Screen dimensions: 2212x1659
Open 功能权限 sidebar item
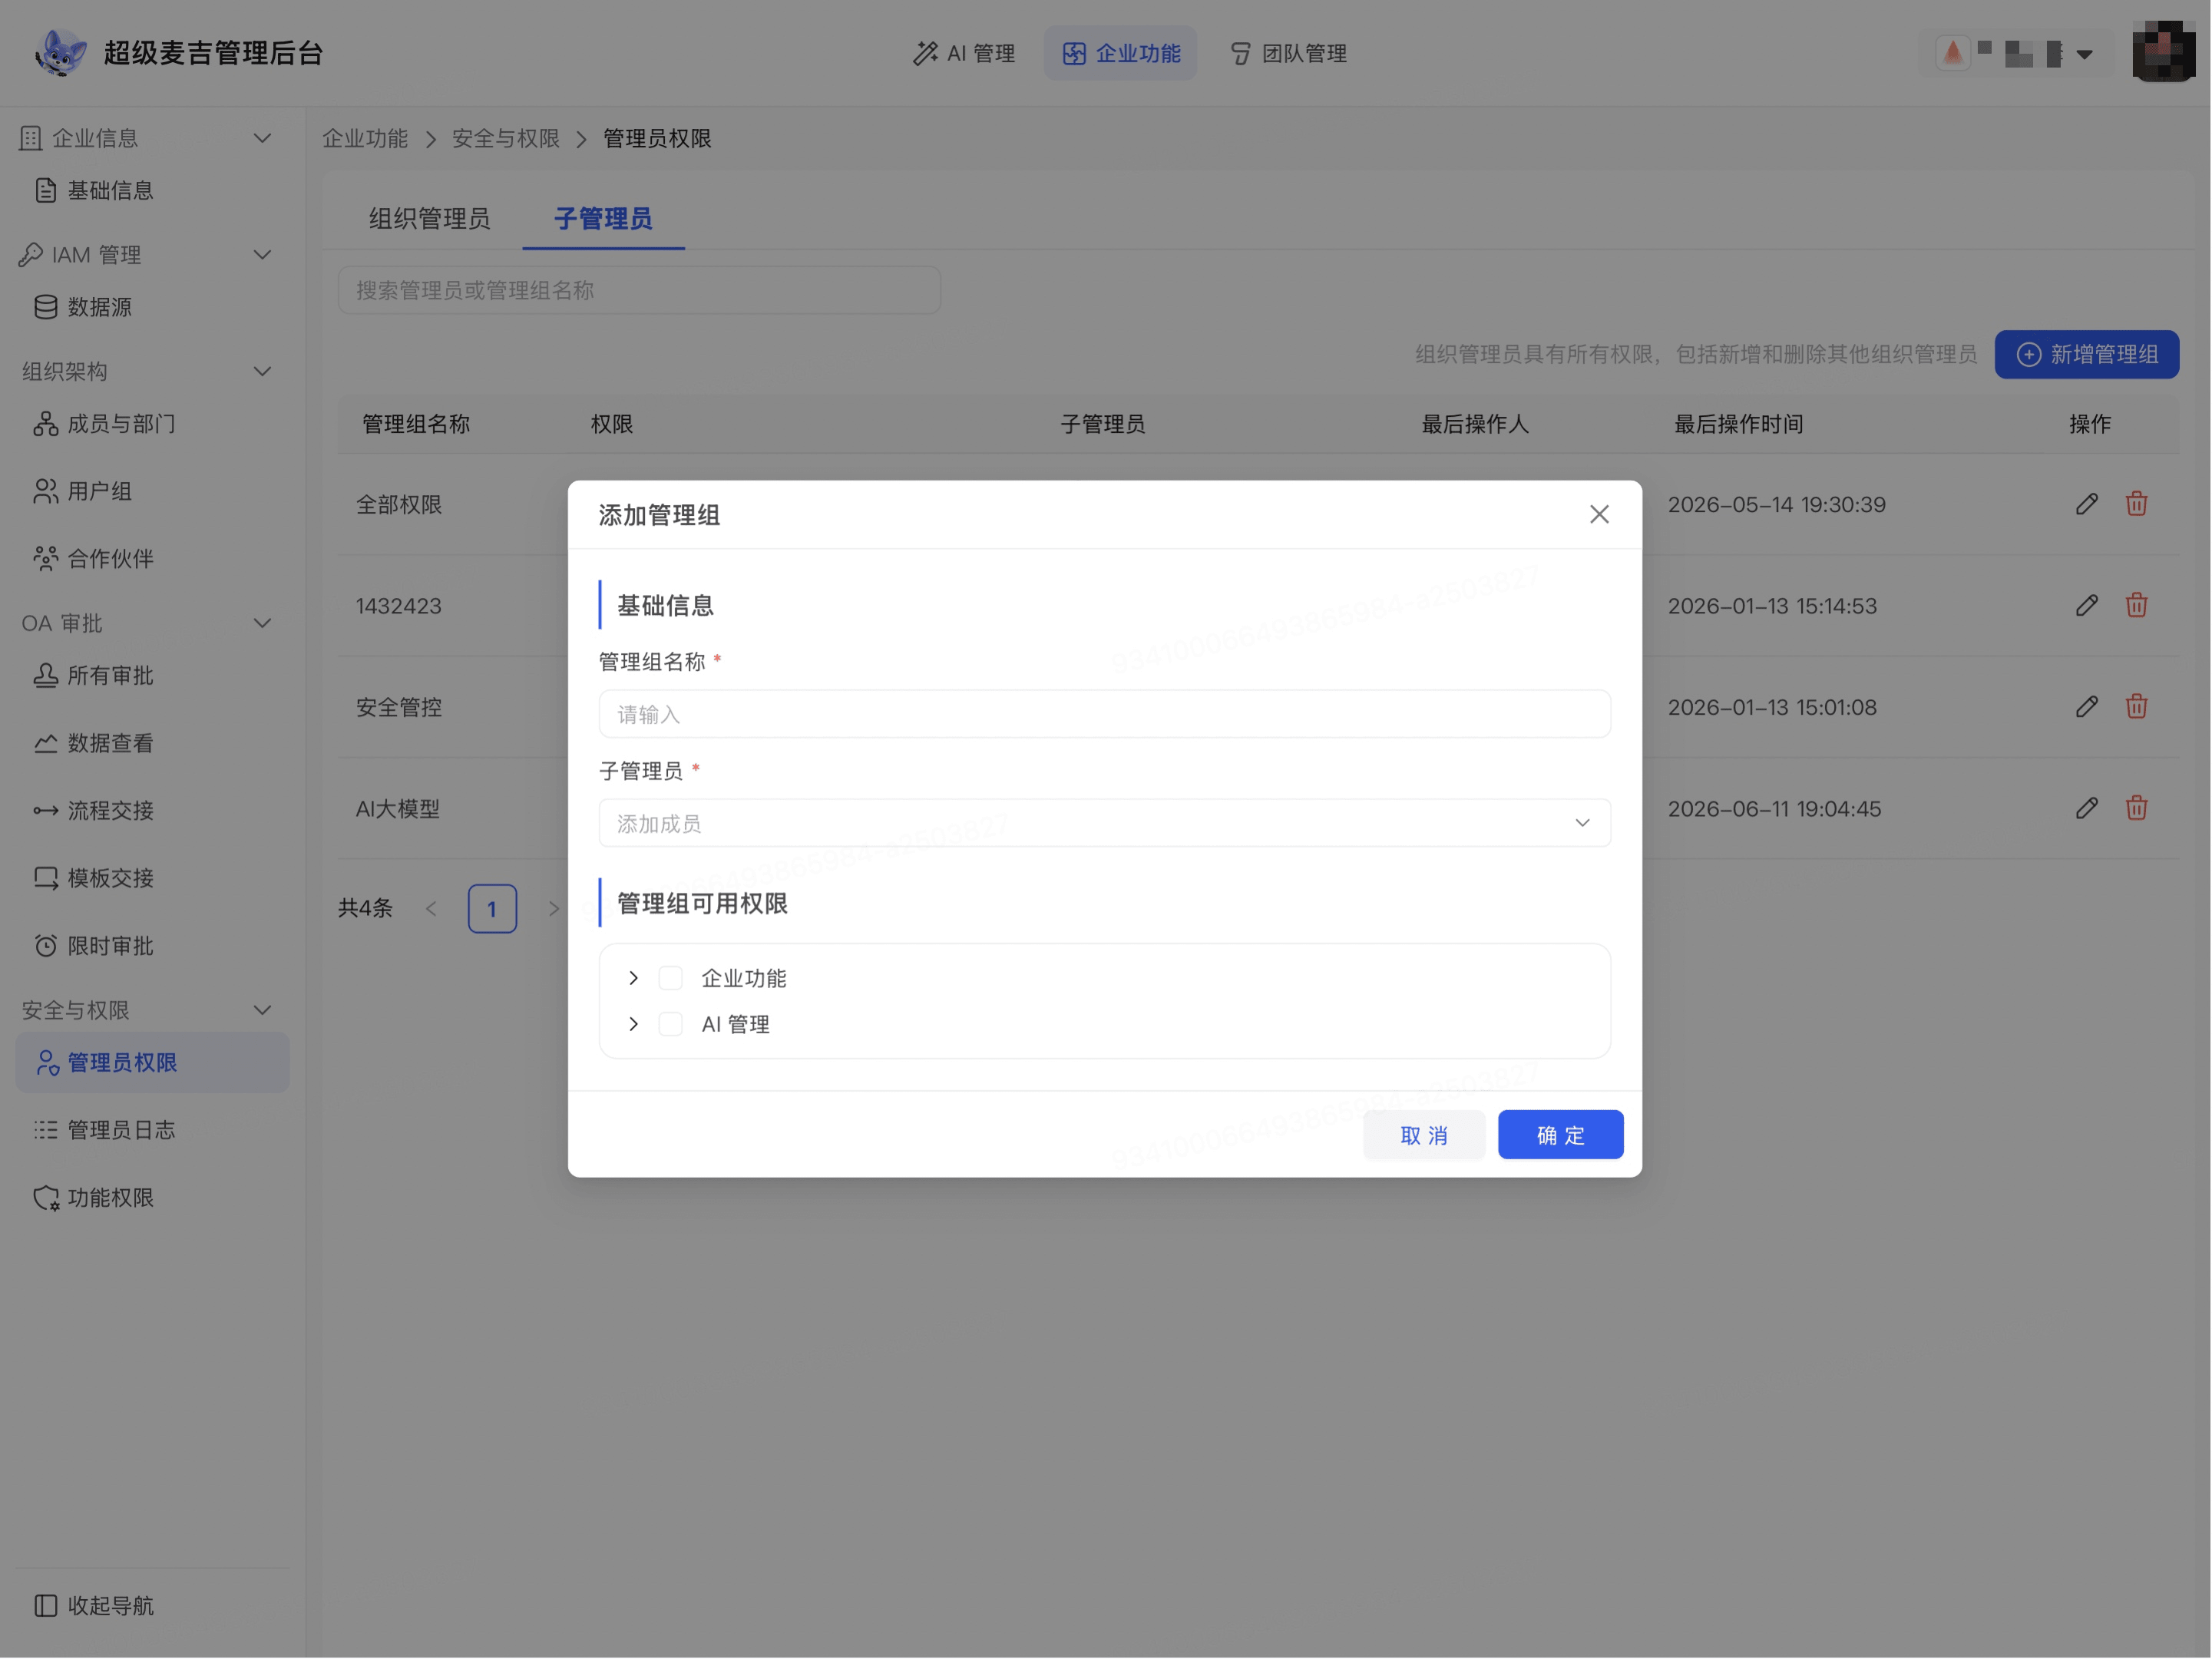pyautogui.click(x=152, y=1198)
